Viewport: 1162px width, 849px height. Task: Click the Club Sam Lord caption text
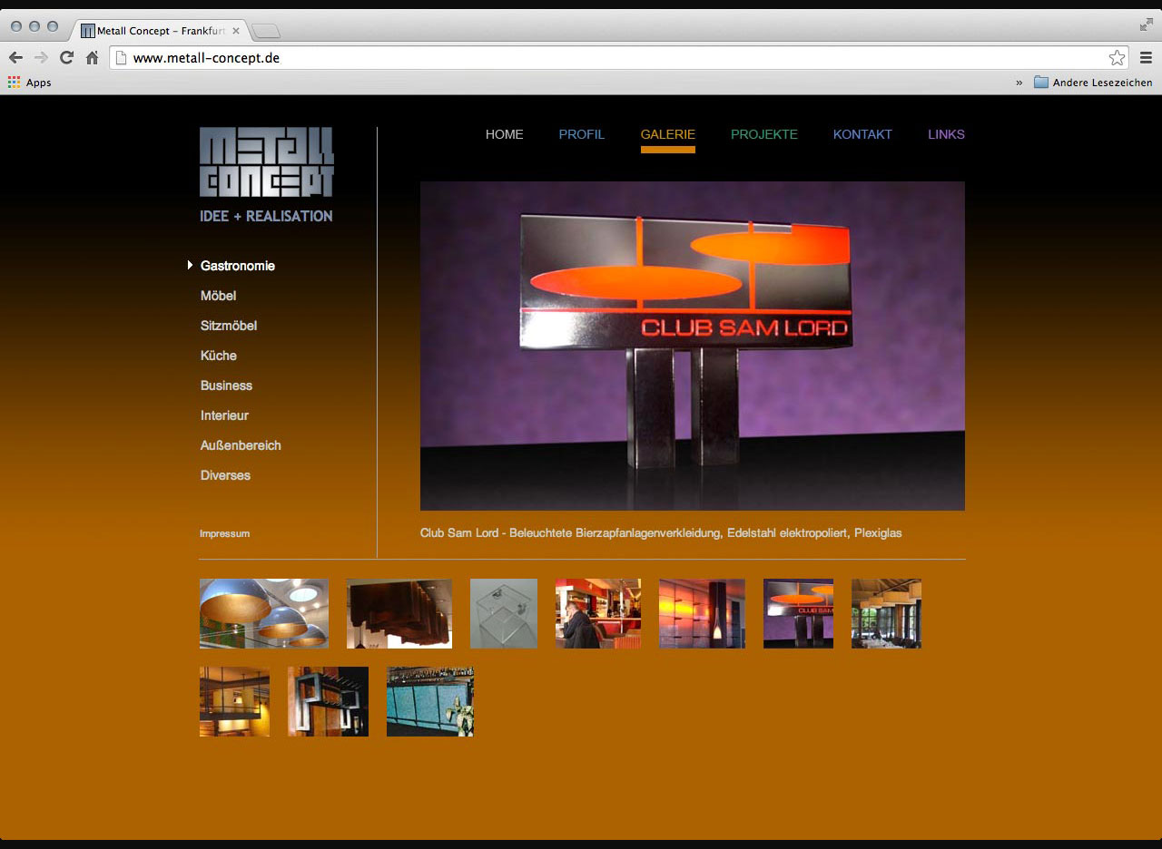661,533
